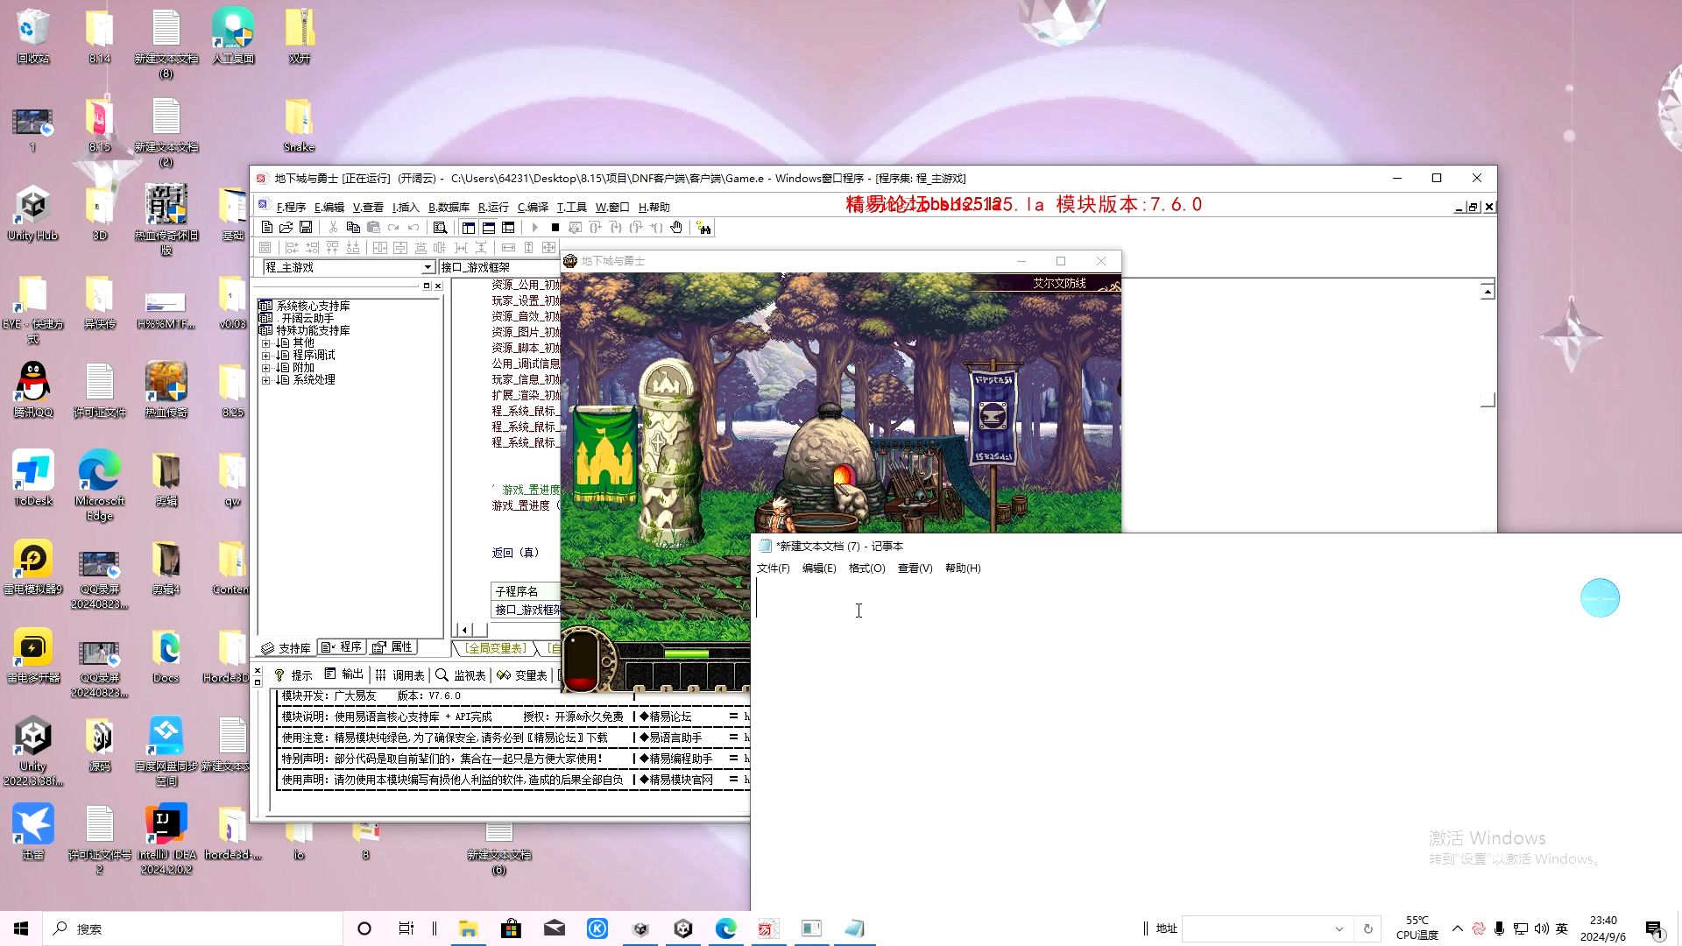1682x946 pixels.
Task: Click the Undo arrow toolbar icon
Action: click(413, 228)
